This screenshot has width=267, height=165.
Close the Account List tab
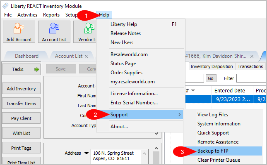click(87, 57)
